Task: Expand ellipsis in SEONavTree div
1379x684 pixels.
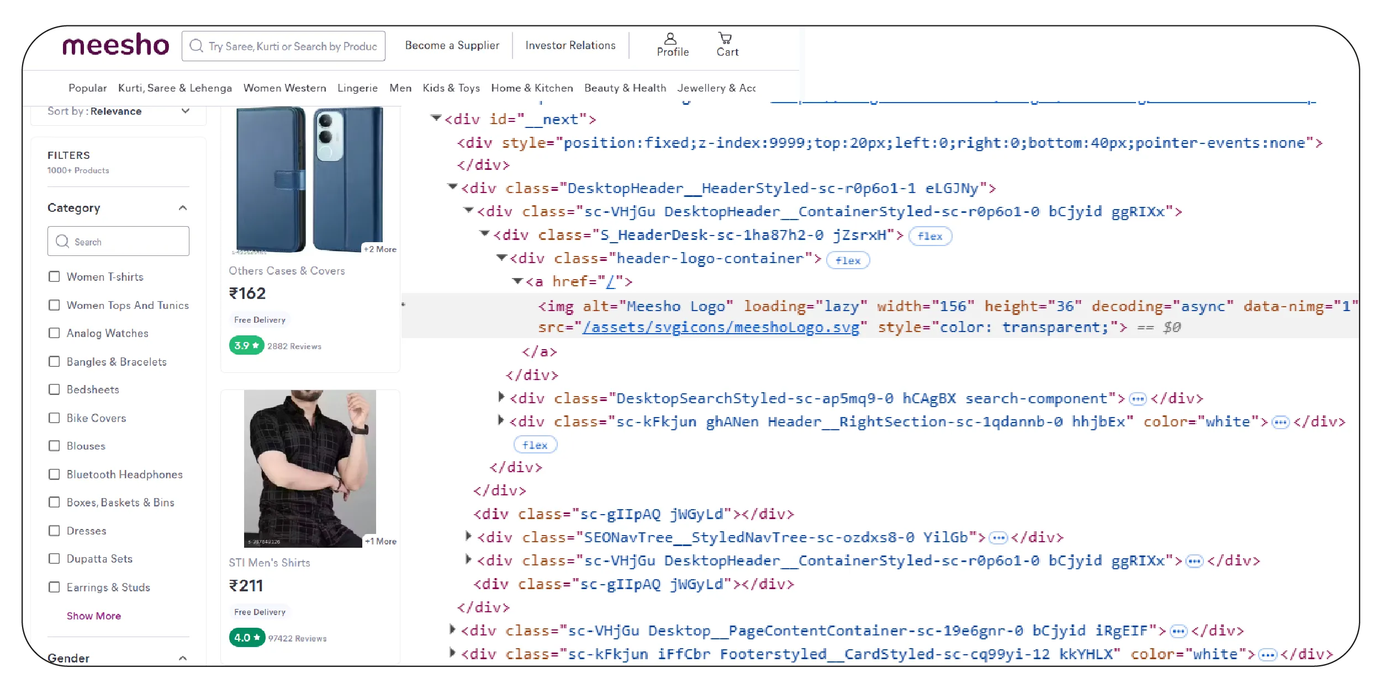Action: coord(997,538)
